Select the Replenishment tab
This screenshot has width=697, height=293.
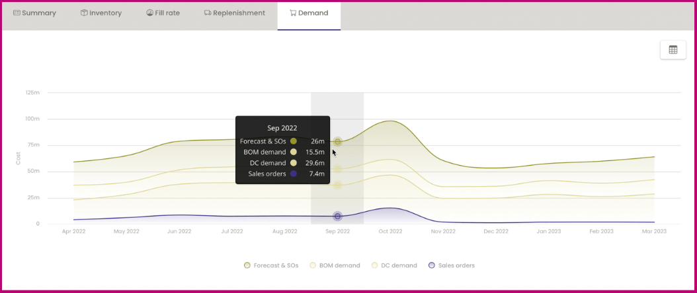tap(234, 13)
